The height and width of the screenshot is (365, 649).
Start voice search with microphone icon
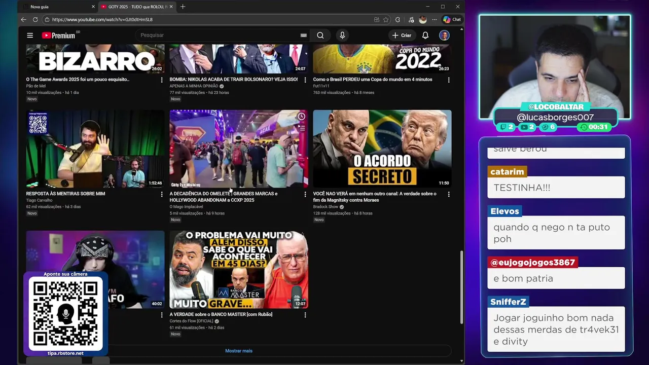tap(342, 35)
